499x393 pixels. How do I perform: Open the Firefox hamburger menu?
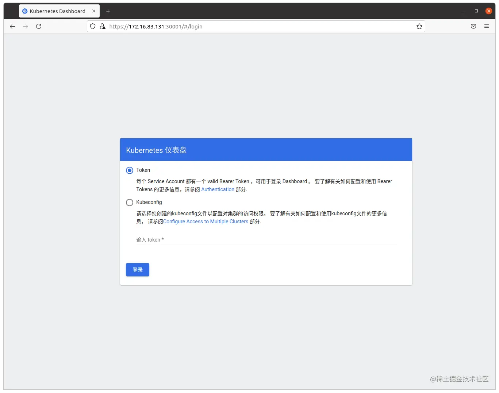click(x=487, y=26)
